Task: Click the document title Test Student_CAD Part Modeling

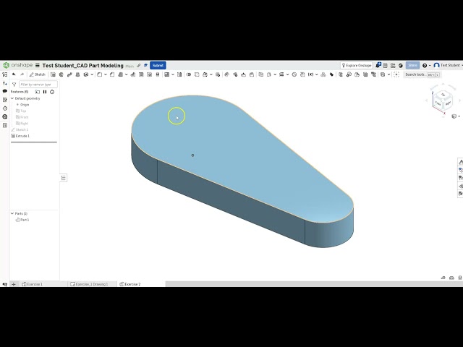Action: [82, 65]
